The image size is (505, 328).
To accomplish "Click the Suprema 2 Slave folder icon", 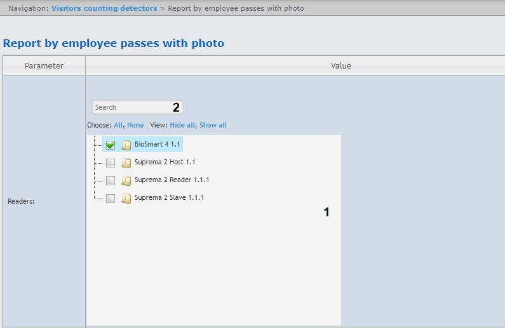I will click(126, 198).
